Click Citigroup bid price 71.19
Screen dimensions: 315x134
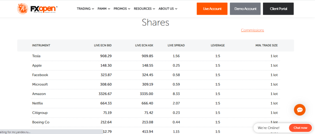pyautogui.click(x=107, y=113)
